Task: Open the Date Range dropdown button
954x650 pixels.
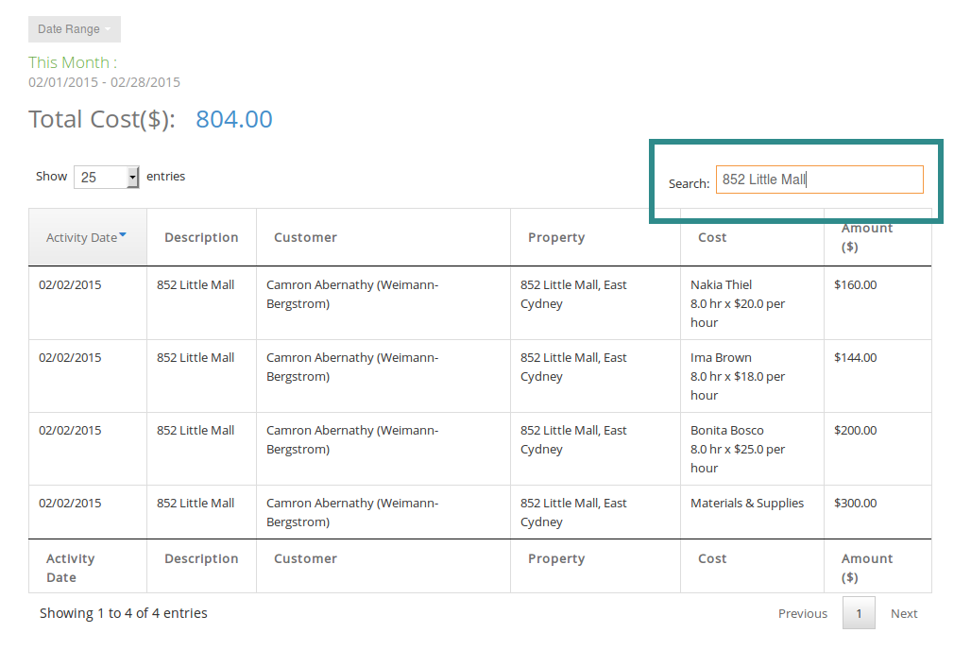Action: click(75, 29)
